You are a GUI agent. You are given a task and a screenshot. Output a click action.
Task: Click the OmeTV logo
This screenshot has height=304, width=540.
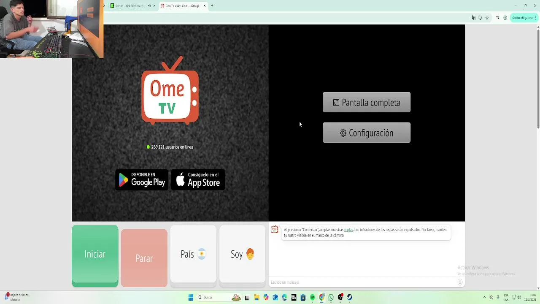(170, 91)
